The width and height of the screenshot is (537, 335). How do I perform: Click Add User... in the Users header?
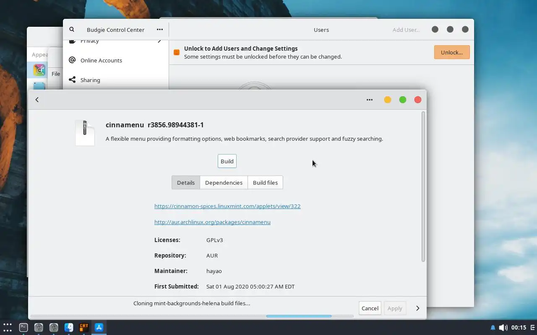406,30
